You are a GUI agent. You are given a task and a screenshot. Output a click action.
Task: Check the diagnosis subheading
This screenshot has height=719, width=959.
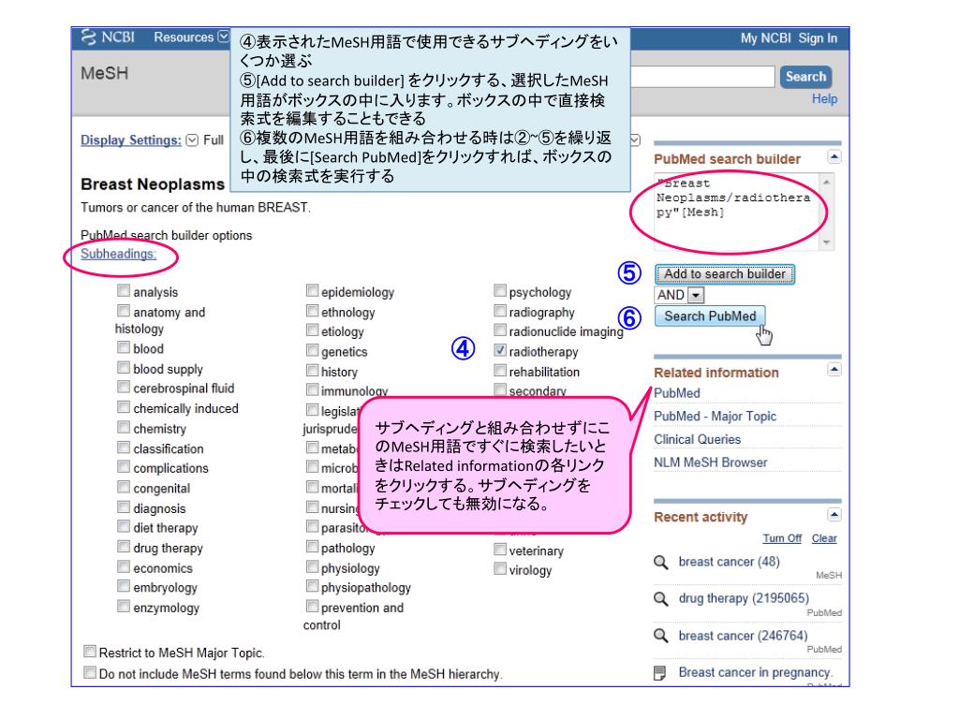pyautogui.click(x=124, y=506)
